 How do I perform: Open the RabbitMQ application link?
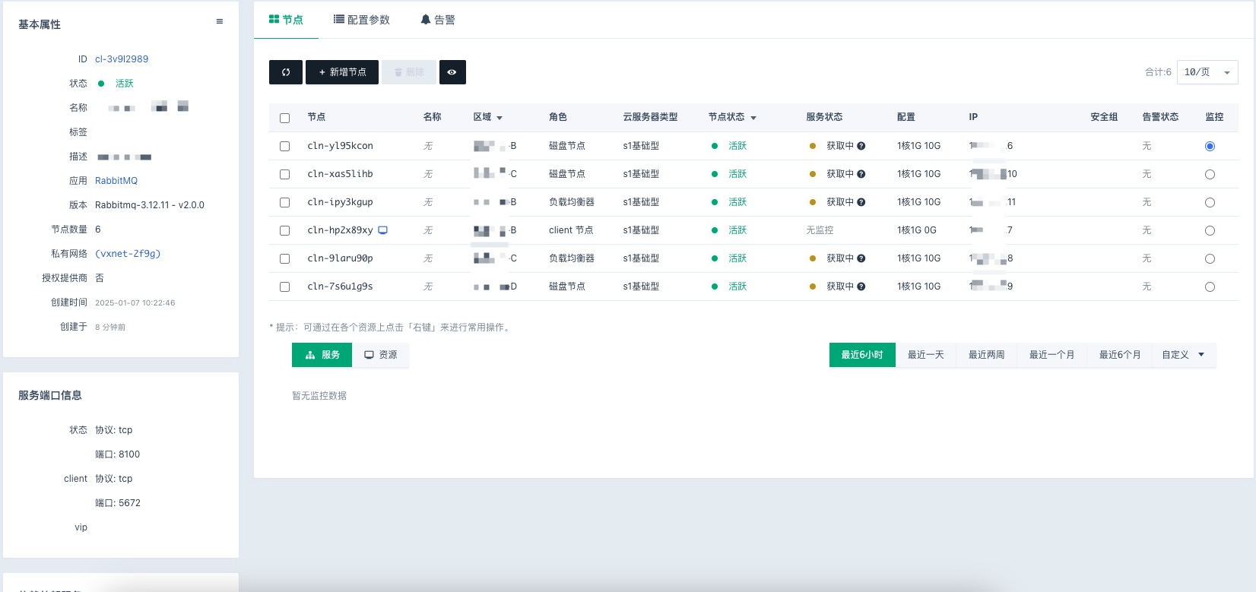116,181
